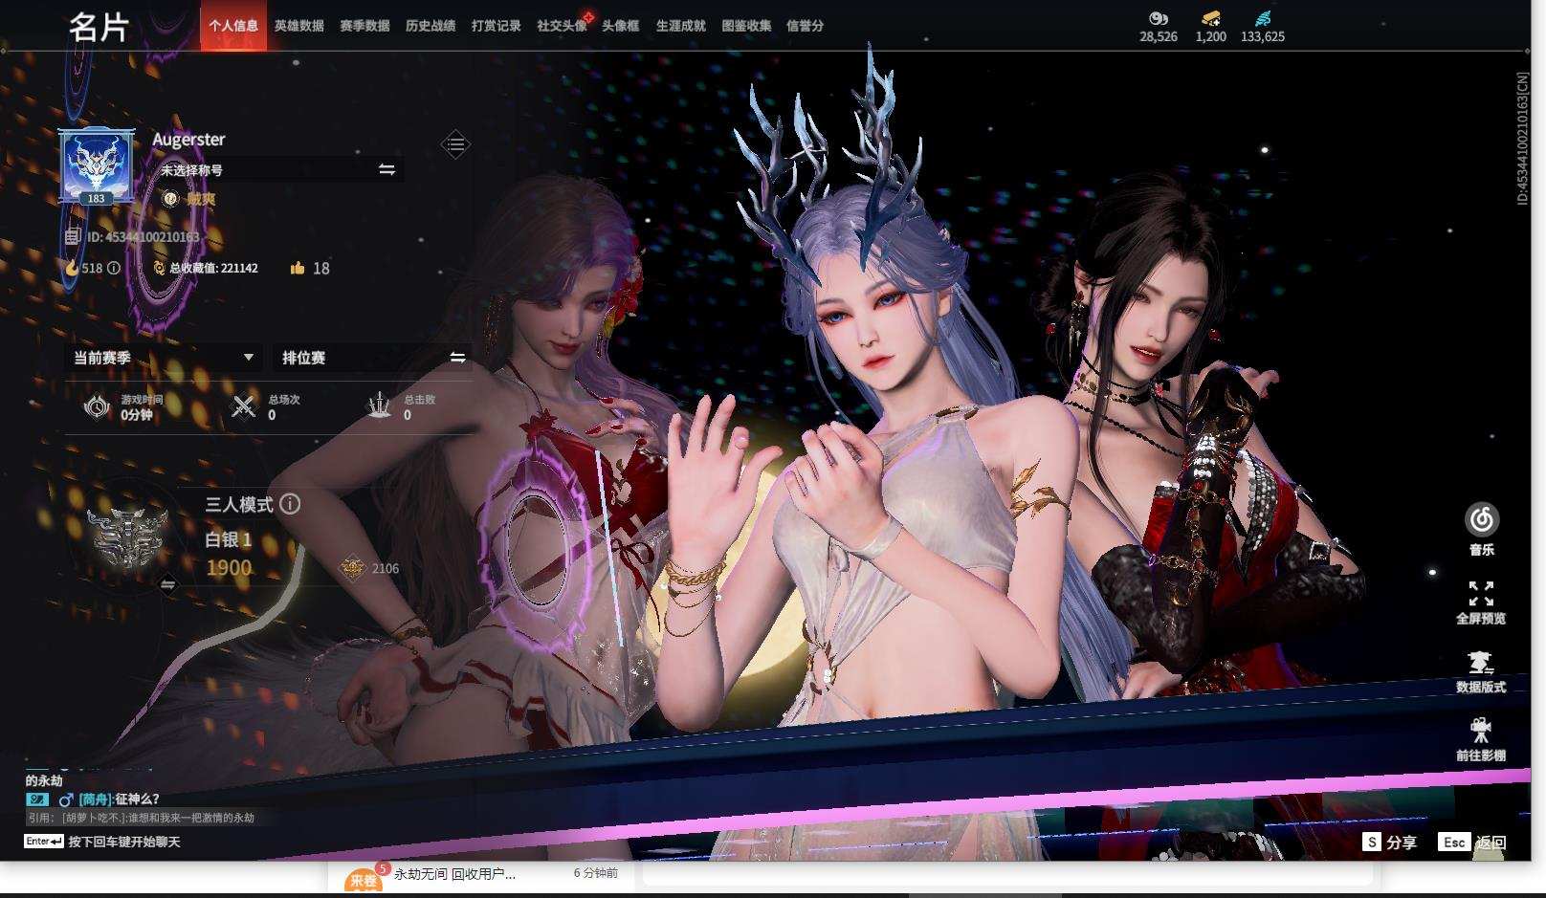Image resolution: width=1546 pixels, height=898 pixels.
Task: Open the 未选择称号 title selector
Action: pyautogui.click(x=278, y=170)
